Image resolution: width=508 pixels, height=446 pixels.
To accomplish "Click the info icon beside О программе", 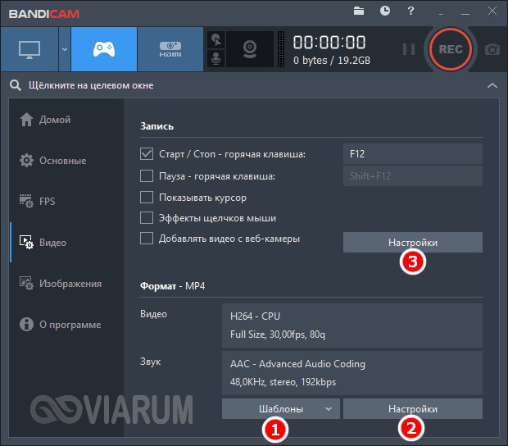I will click(26, 324).
